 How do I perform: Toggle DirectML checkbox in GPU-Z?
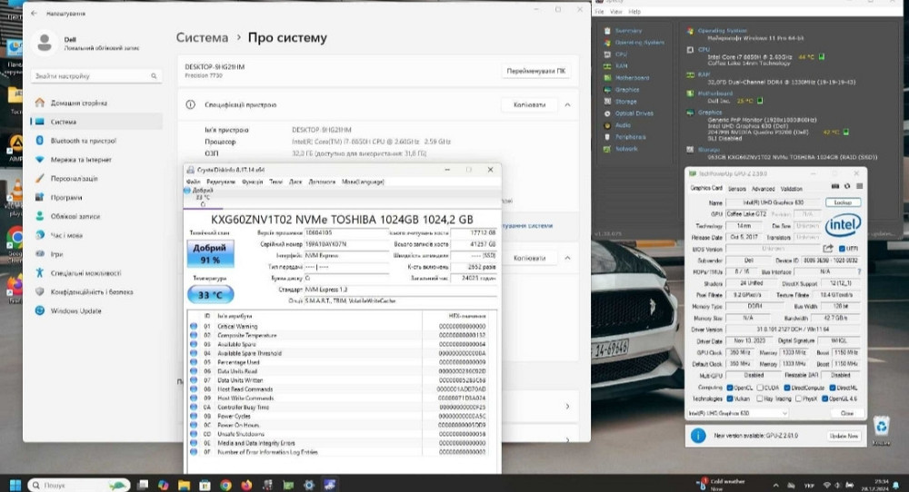[x=833, y=388]
